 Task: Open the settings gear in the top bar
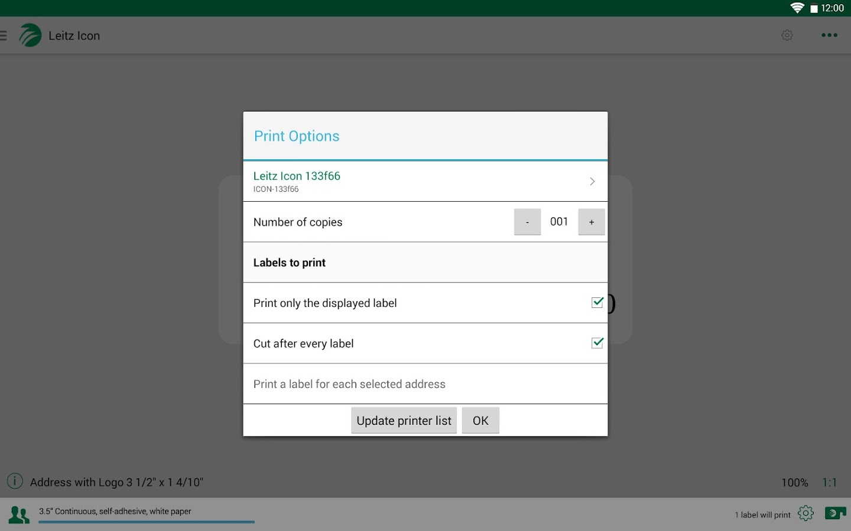[x=787, y=35]
